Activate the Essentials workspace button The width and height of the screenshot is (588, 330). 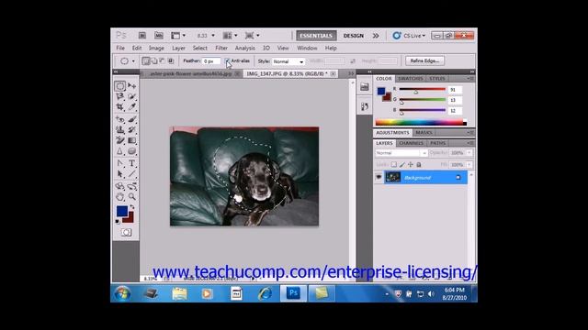[316, 36]
